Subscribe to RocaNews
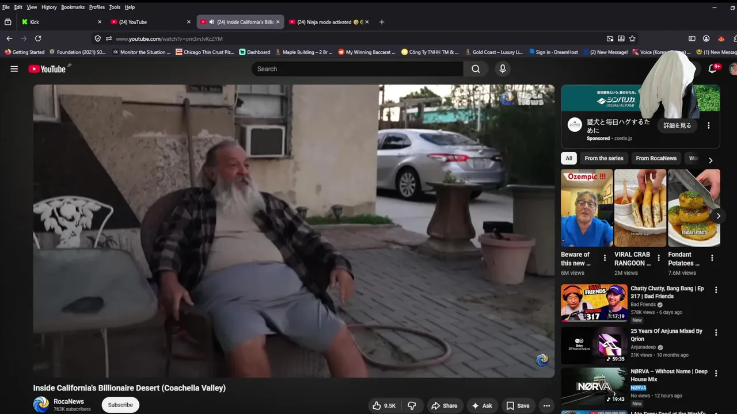 point(120,405)
